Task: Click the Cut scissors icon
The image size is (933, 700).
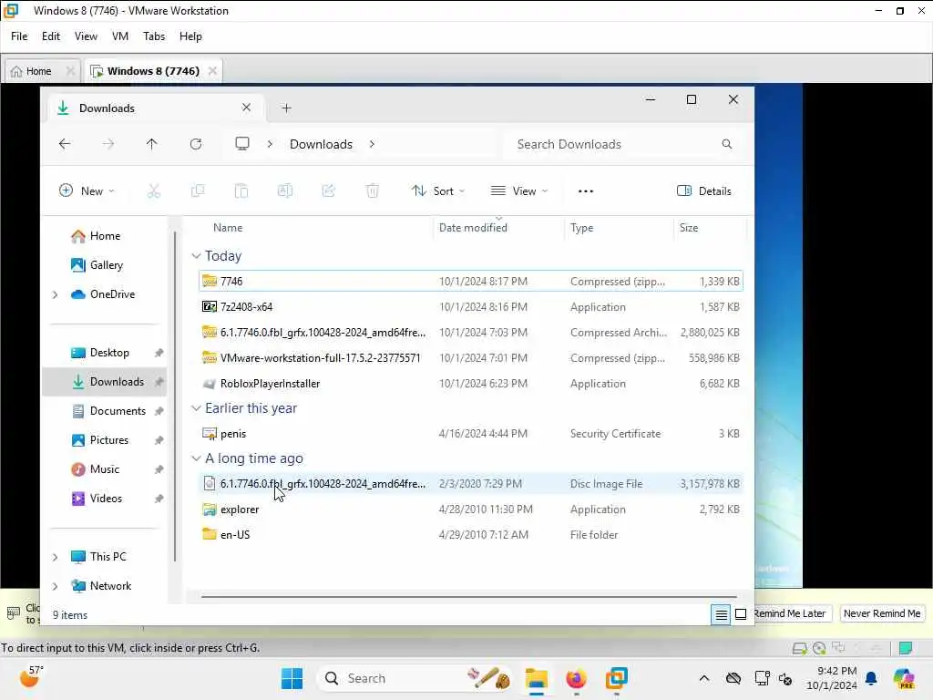Action: click(153, 191)
